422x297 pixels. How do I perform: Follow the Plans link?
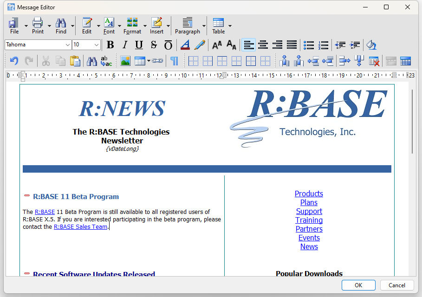pyautogui.click(x=309, y=203)
